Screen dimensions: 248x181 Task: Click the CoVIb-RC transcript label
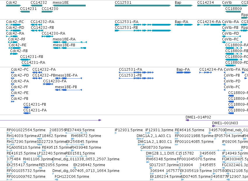[231, 39]
